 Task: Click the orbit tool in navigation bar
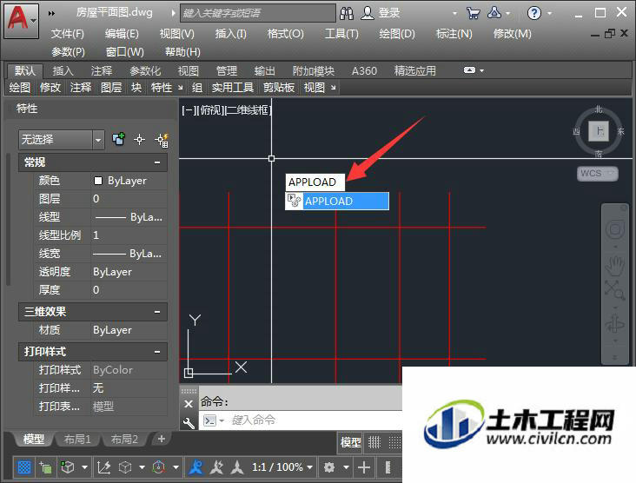pyautogui.click(x=615, y=324)
